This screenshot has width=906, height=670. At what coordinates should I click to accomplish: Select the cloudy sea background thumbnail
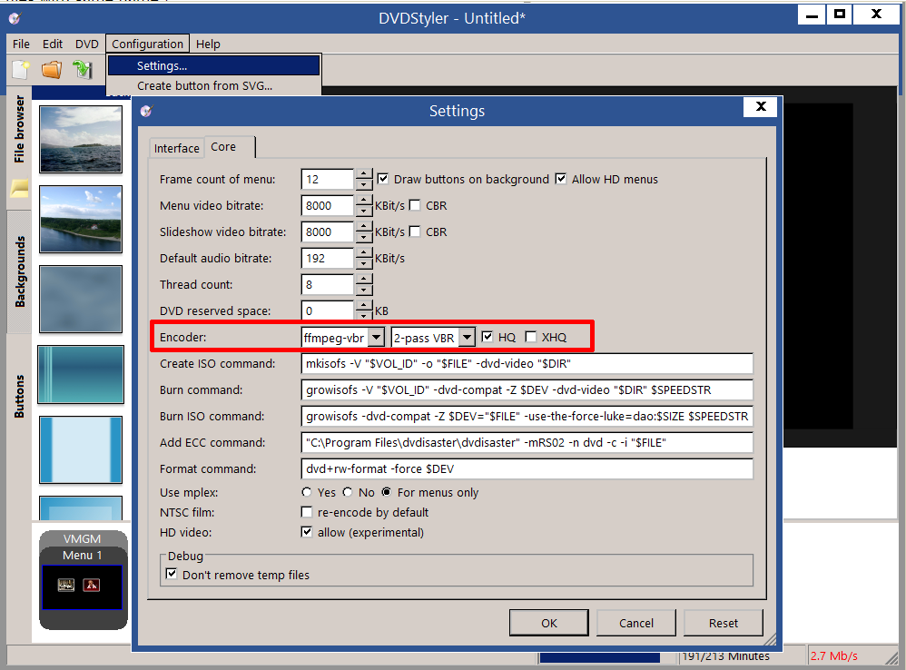pos(81,139)
